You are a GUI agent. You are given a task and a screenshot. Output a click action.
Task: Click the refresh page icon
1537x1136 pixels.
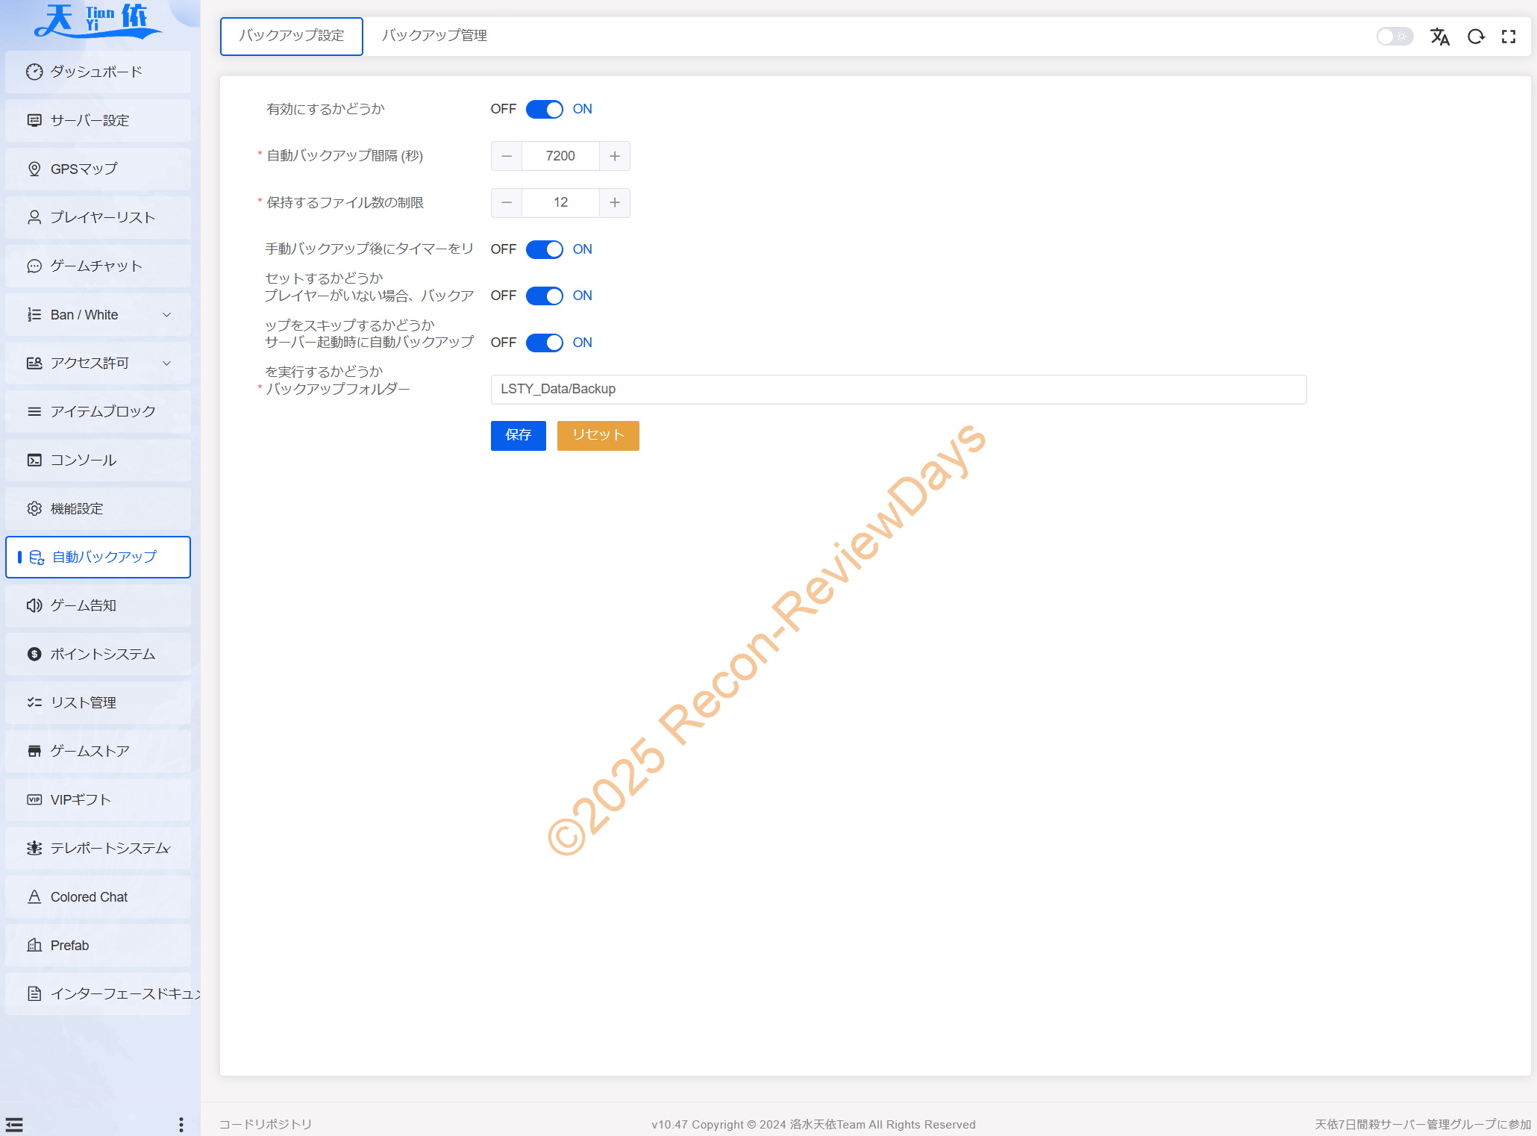pyautogui.click(x=1475, y=37)
